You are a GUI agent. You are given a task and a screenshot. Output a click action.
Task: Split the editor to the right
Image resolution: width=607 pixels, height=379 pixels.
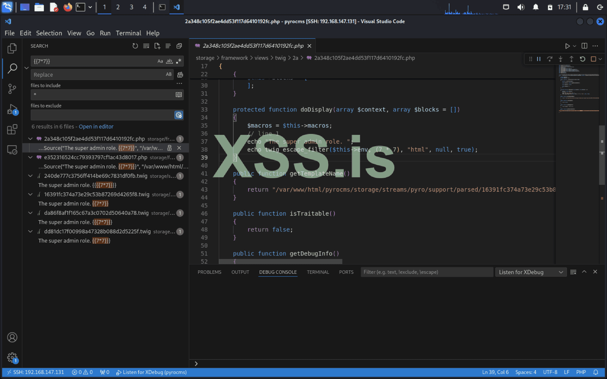584,46
